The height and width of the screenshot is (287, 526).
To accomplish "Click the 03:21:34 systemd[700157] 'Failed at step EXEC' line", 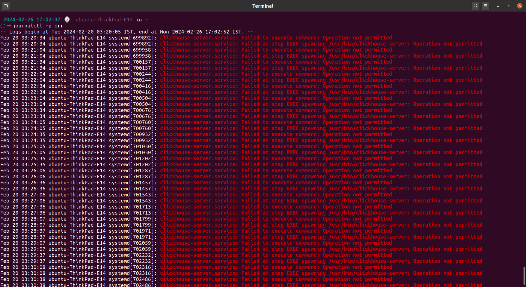I will (x=241, y=68).
